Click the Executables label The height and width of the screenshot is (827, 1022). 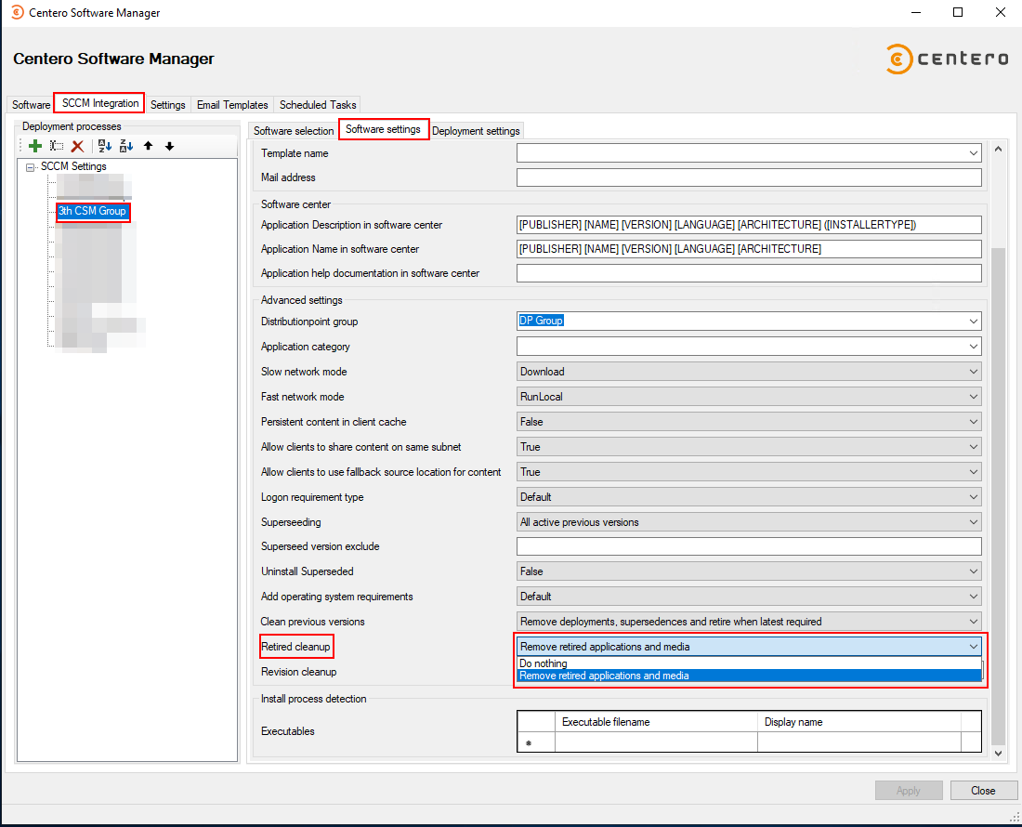coord(287,731)
